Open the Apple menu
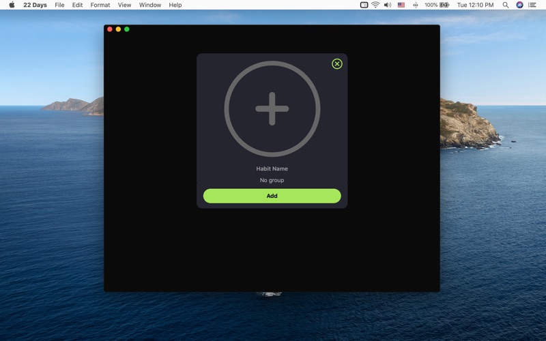The width and height of the screenshot is (546, 341). [x=12, y=5]
